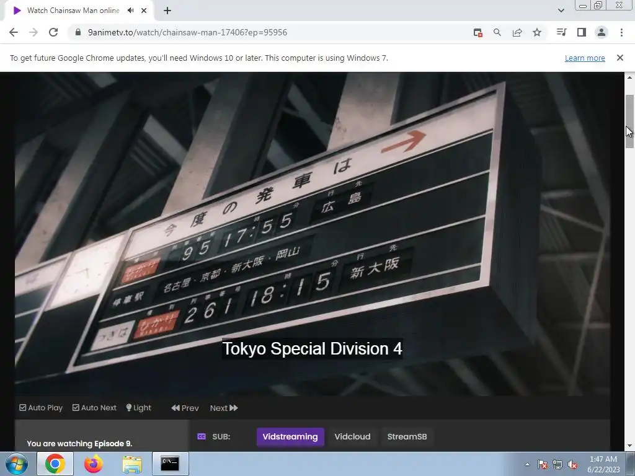Viewport: 635px width, 476px height.
Task: Open the Learn more link
Action: (x=585, y=58)
